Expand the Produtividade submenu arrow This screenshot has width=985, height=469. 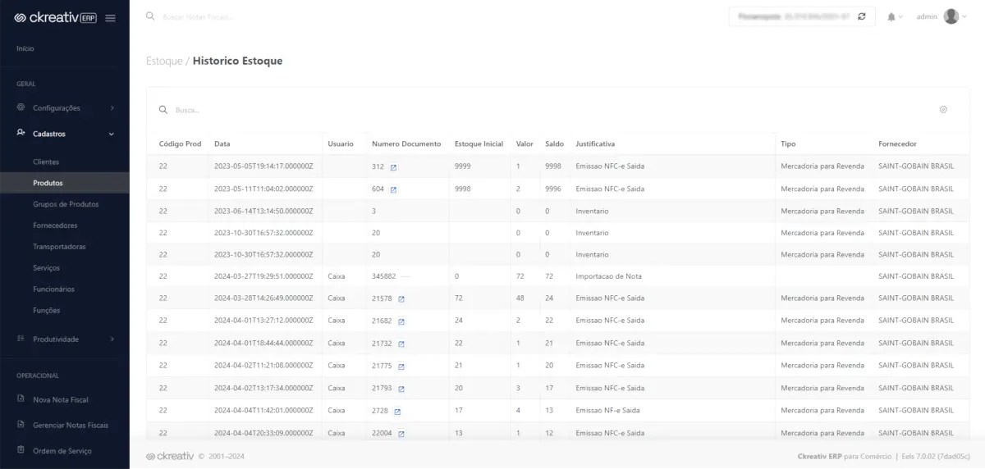(112, 339)
